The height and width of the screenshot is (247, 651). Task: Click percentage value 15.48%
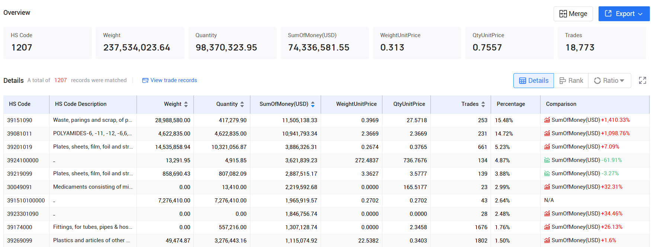[x=504, y=120]
